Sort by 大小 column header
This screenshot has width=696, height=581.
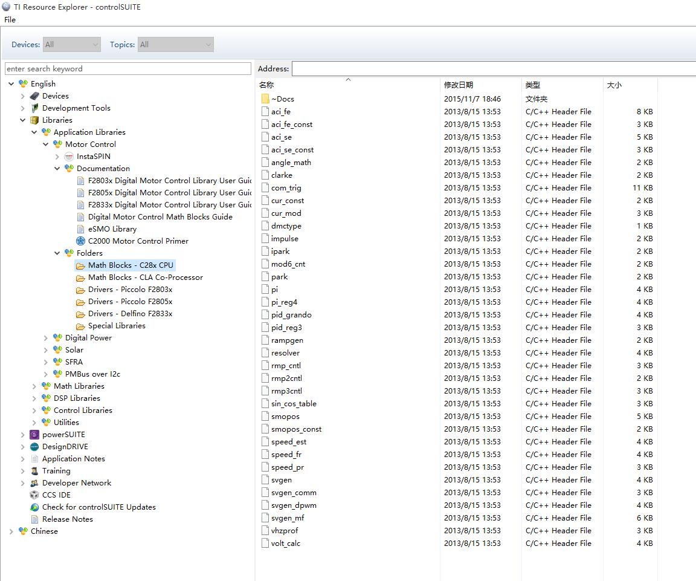point(630,85)
